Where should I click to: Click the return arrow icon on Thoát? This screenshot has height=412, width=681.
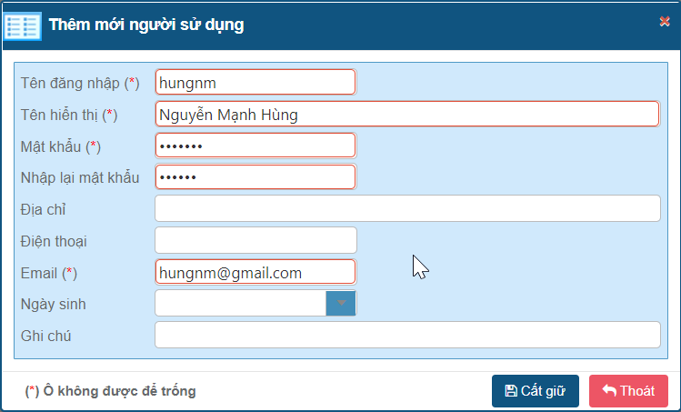(608, 391)
